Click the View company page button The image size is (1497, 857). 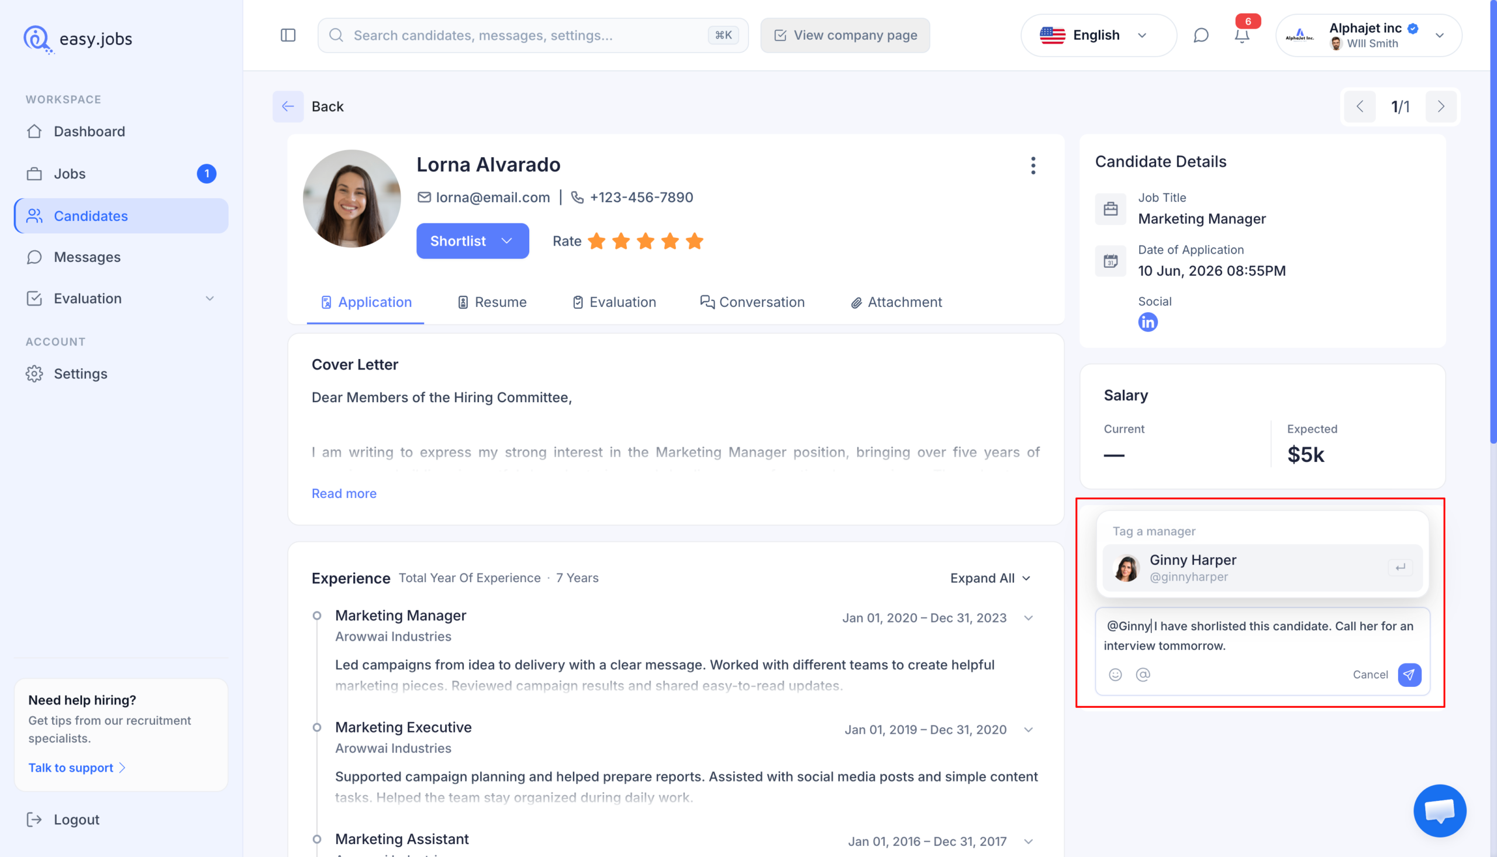click(845, 35)
